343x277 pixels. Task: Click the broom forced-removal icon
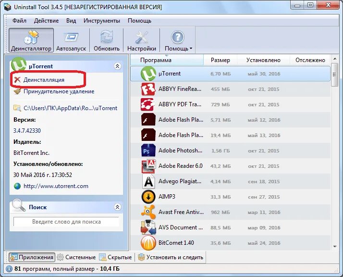[x=17, y=91]
